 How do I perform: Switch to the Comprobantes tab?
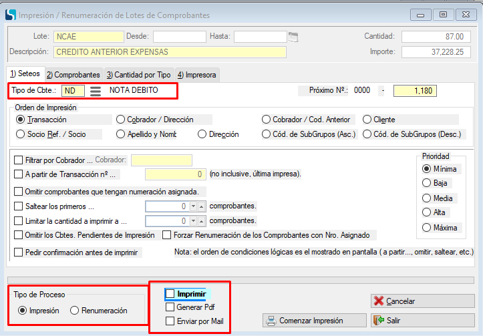(x=73, y=75)
